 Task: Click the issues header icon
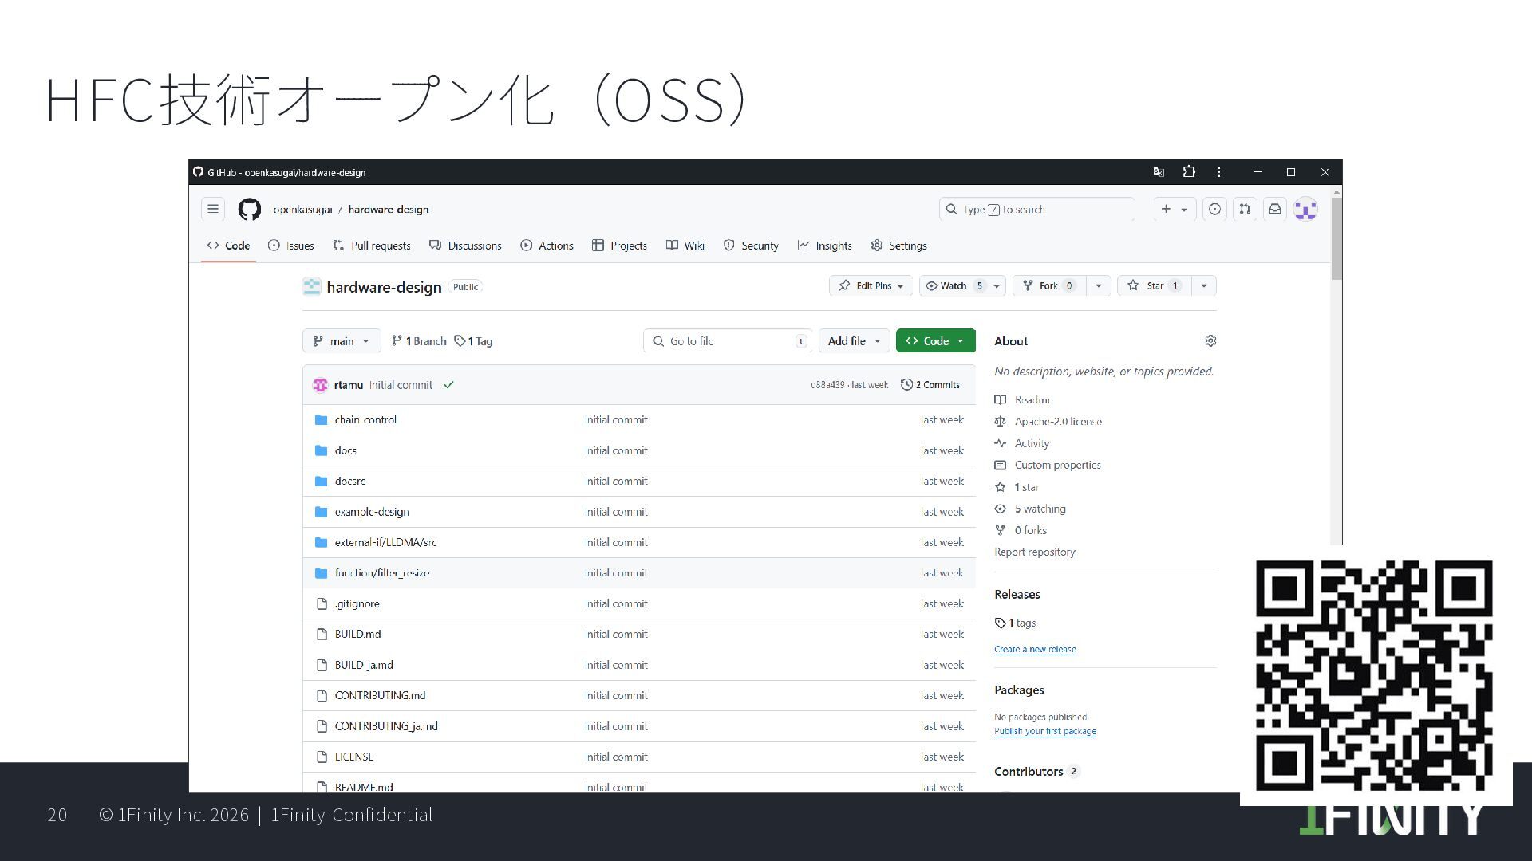tap(1214, 209)
